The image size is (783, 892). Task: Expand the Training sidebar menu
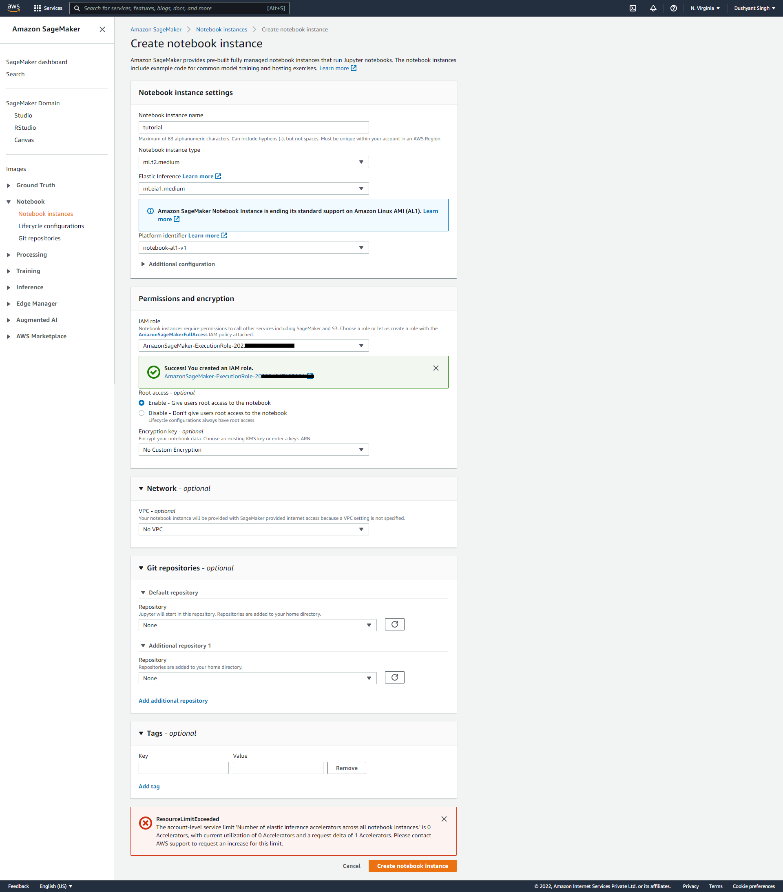(28, 271)
